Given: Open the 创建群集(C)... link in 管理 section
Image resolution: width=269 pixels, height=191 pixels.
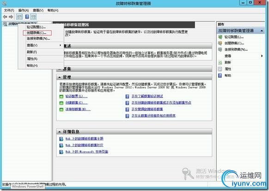Looking at the screenshot, I should tap(76, 103).
